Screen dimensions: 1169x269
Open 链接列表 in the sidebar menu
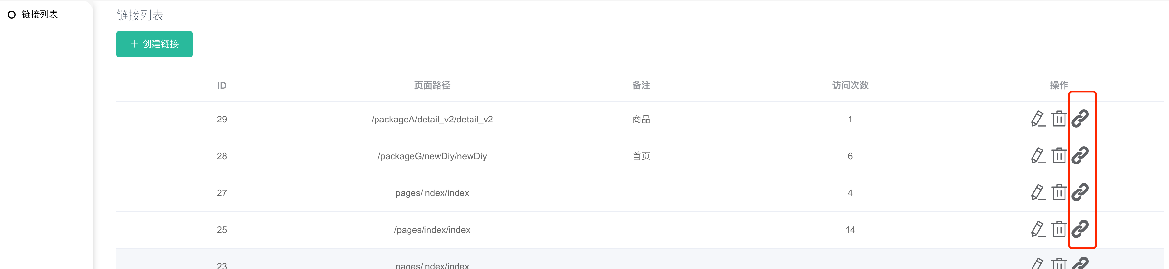click(x=40, y=14)
